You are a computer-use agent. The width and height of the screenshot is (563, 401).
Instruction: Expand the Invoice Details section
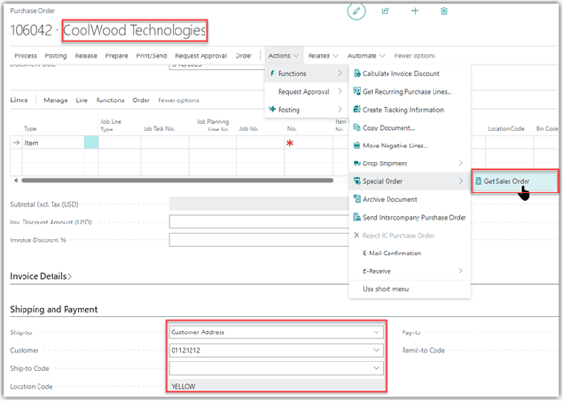click(41, 276)
